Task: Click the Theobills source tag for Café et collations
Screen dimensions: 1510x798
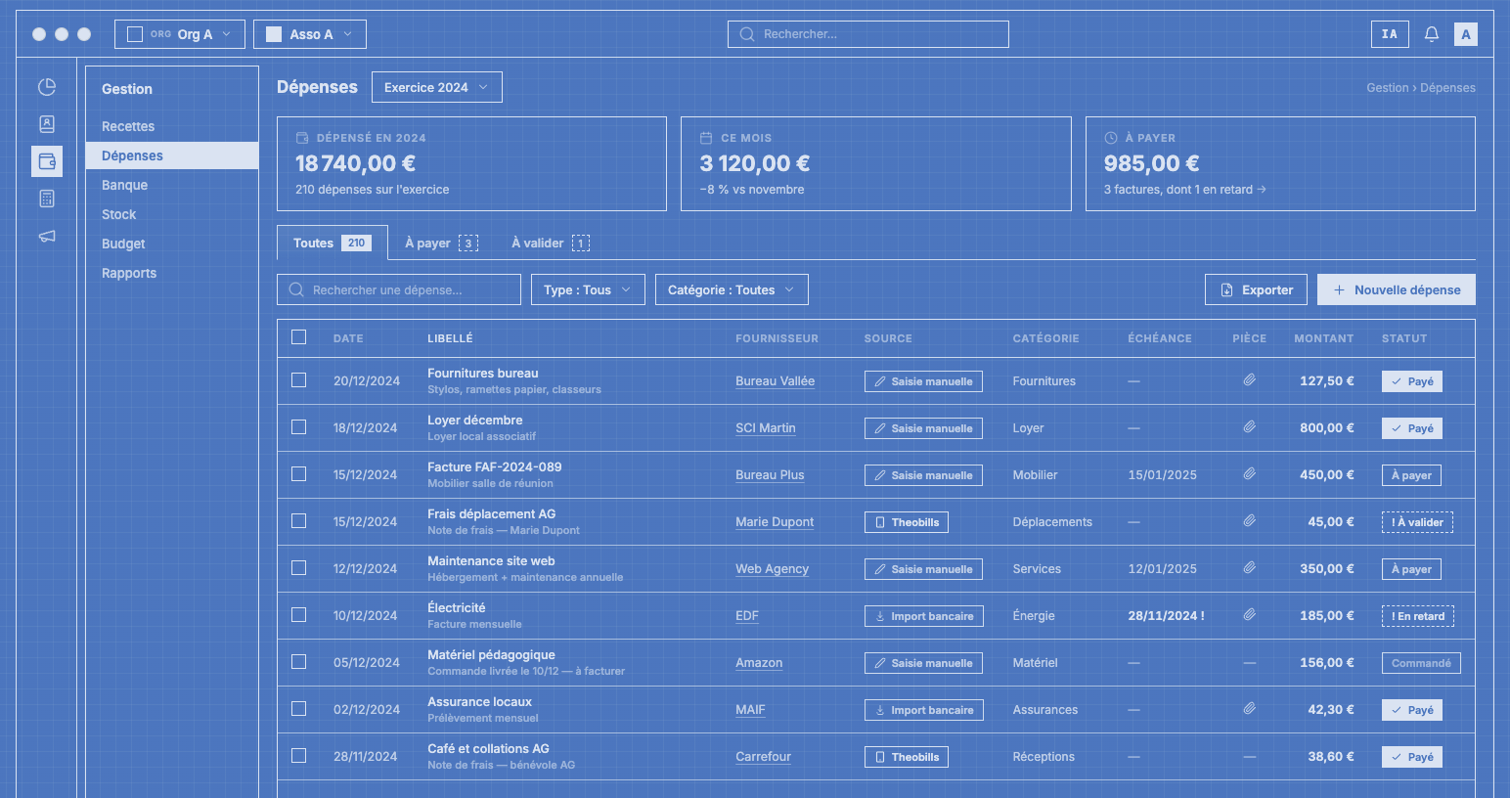Action: (907, 757)
